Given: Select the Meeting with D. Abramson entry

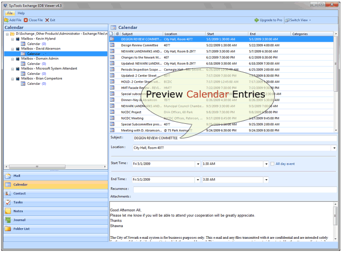Looking at the screenshot, I should [x=221, y=131].
